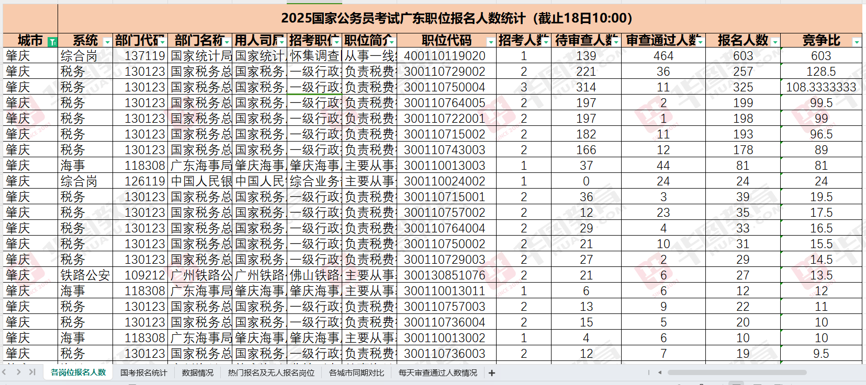
Task: Open the 系统 column filter dropdown
Action: (x=107, y=42)
